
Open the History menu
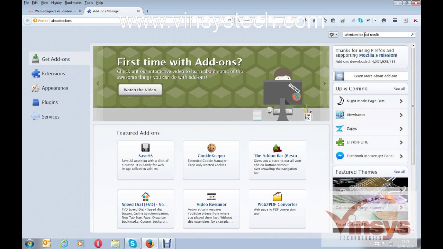56,3
